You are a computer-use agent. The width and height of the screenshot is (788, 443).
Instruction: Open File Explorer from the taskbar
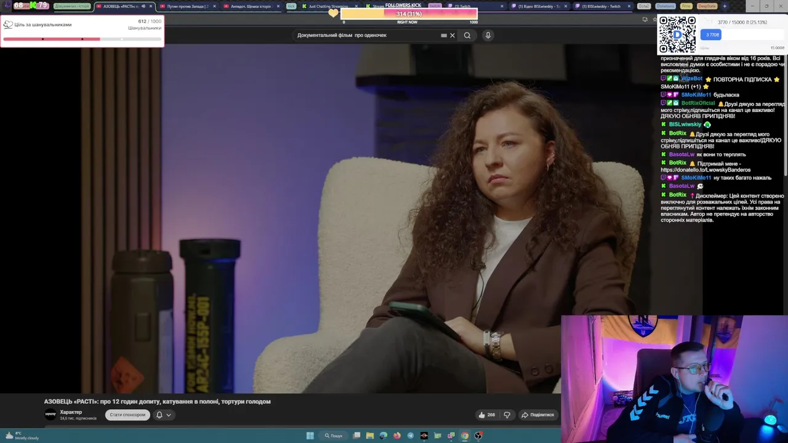click(x=369, y=436)
